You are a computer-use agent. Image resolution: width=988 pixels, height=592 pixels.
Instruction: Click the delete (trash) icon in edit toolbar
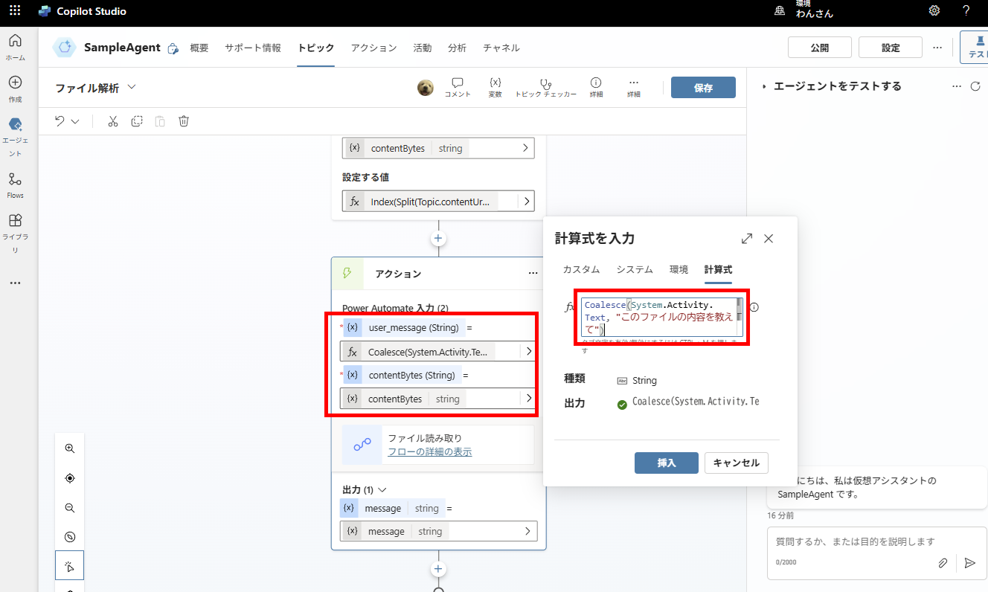pos(183,120)
